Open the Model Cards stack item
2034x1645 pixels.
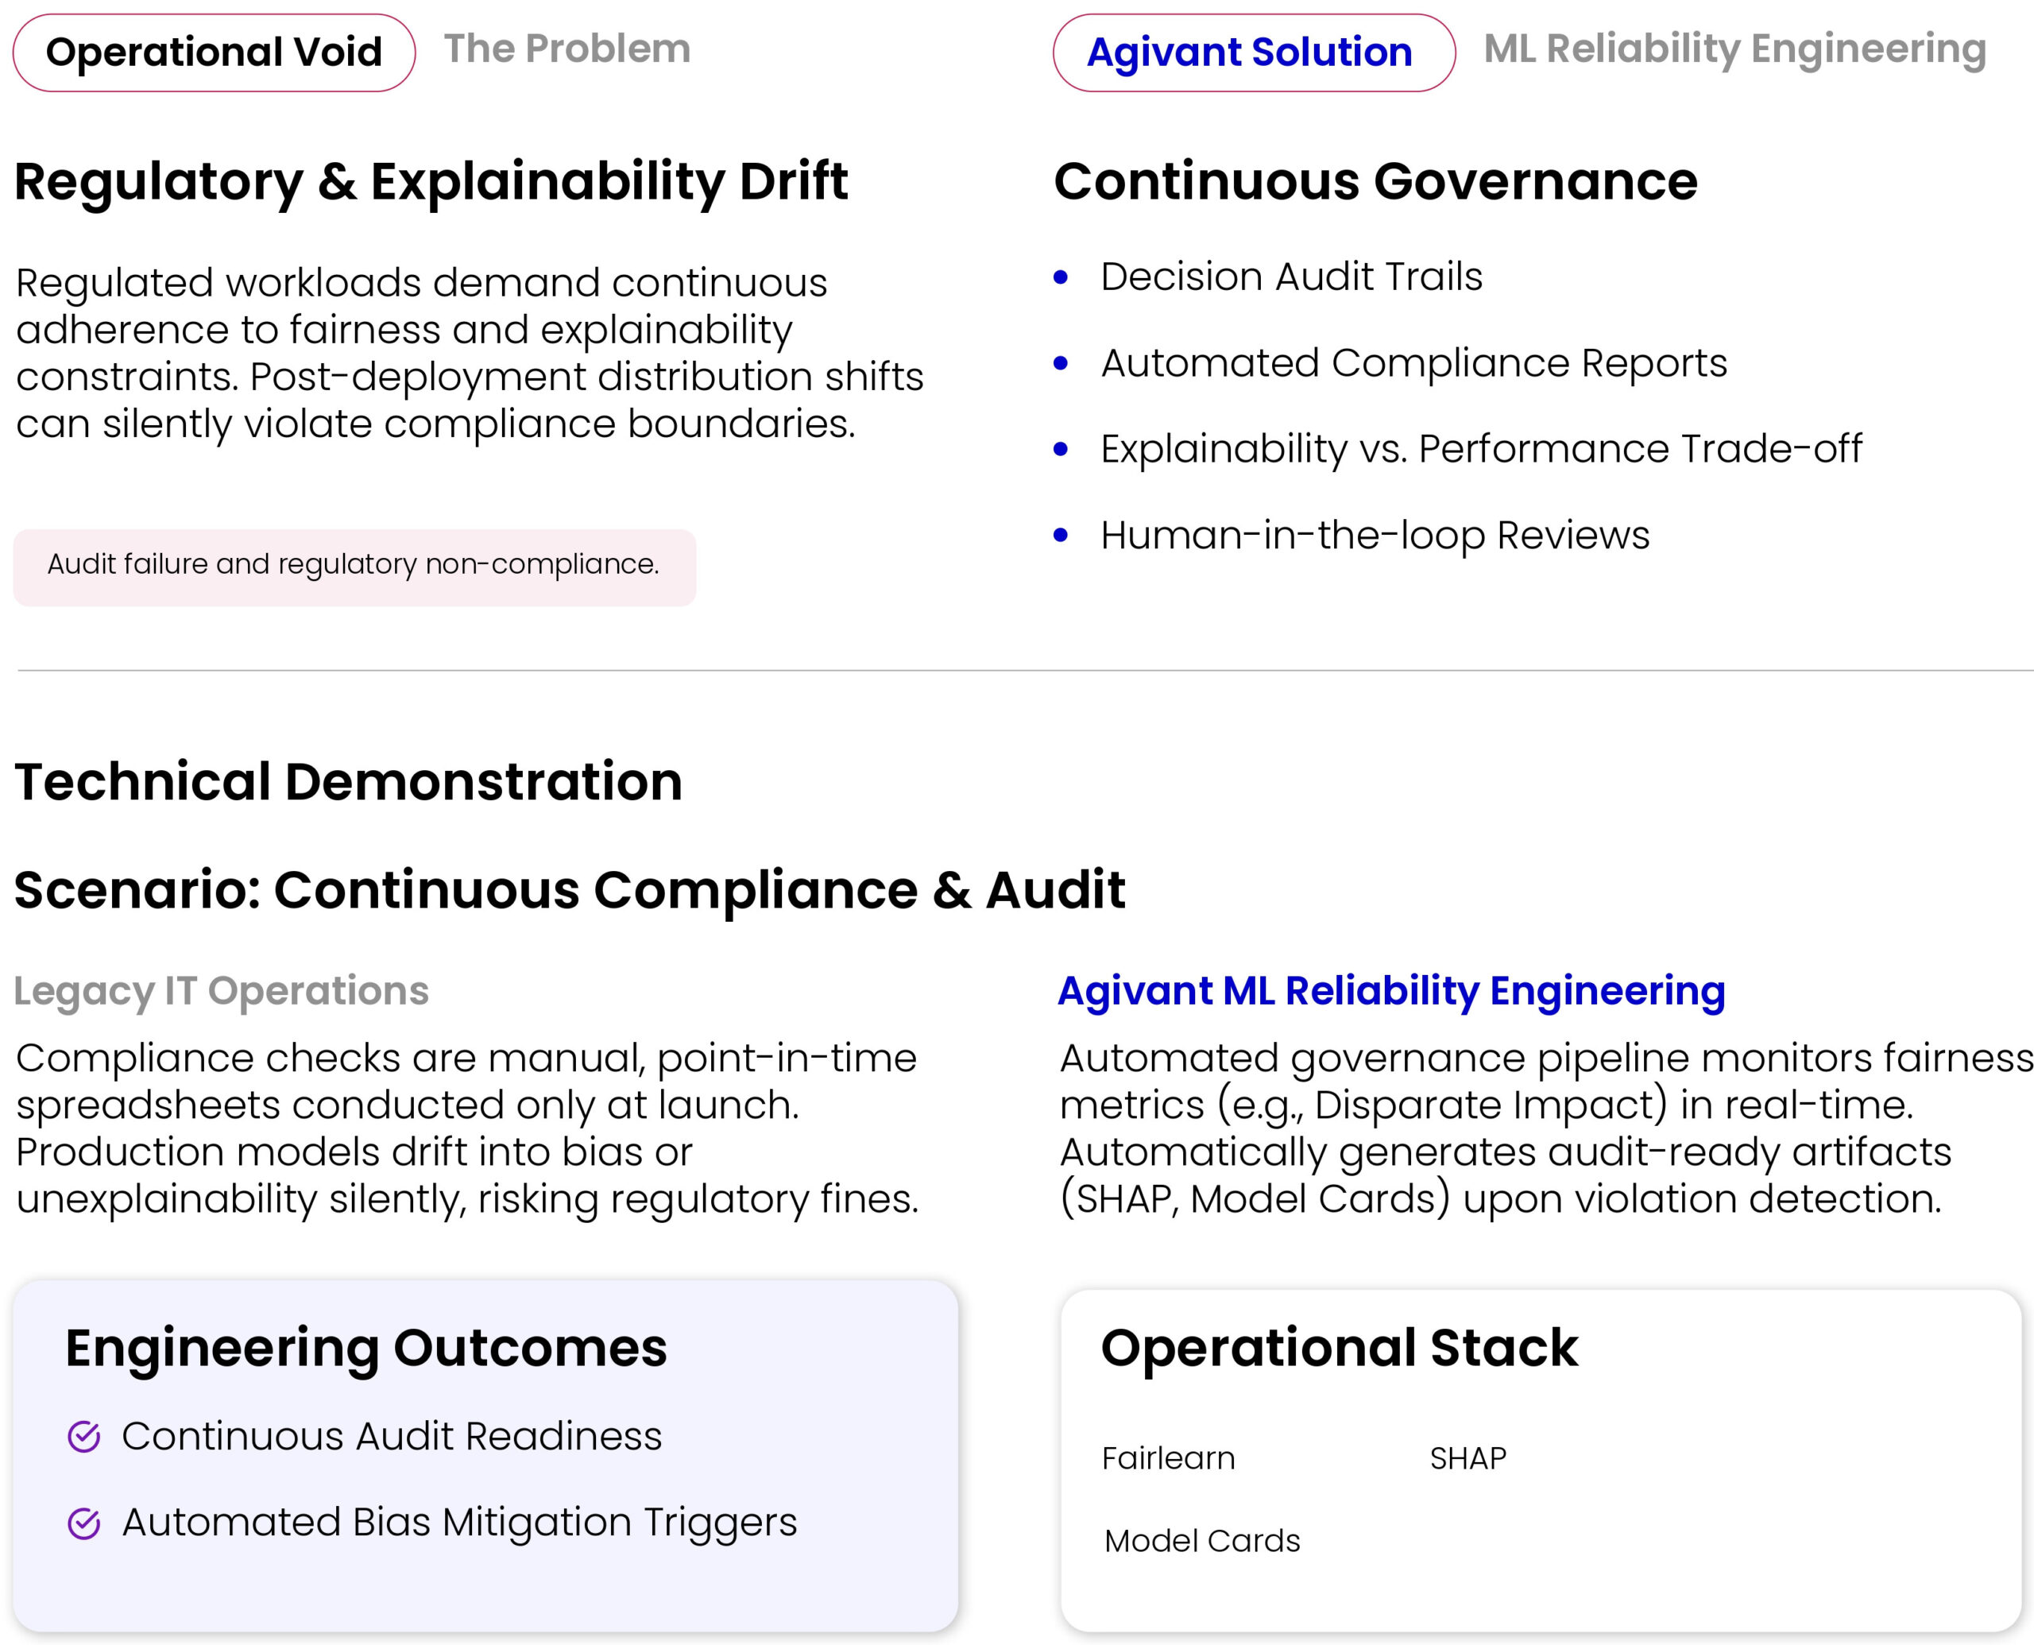[x=1201, y=1541]
